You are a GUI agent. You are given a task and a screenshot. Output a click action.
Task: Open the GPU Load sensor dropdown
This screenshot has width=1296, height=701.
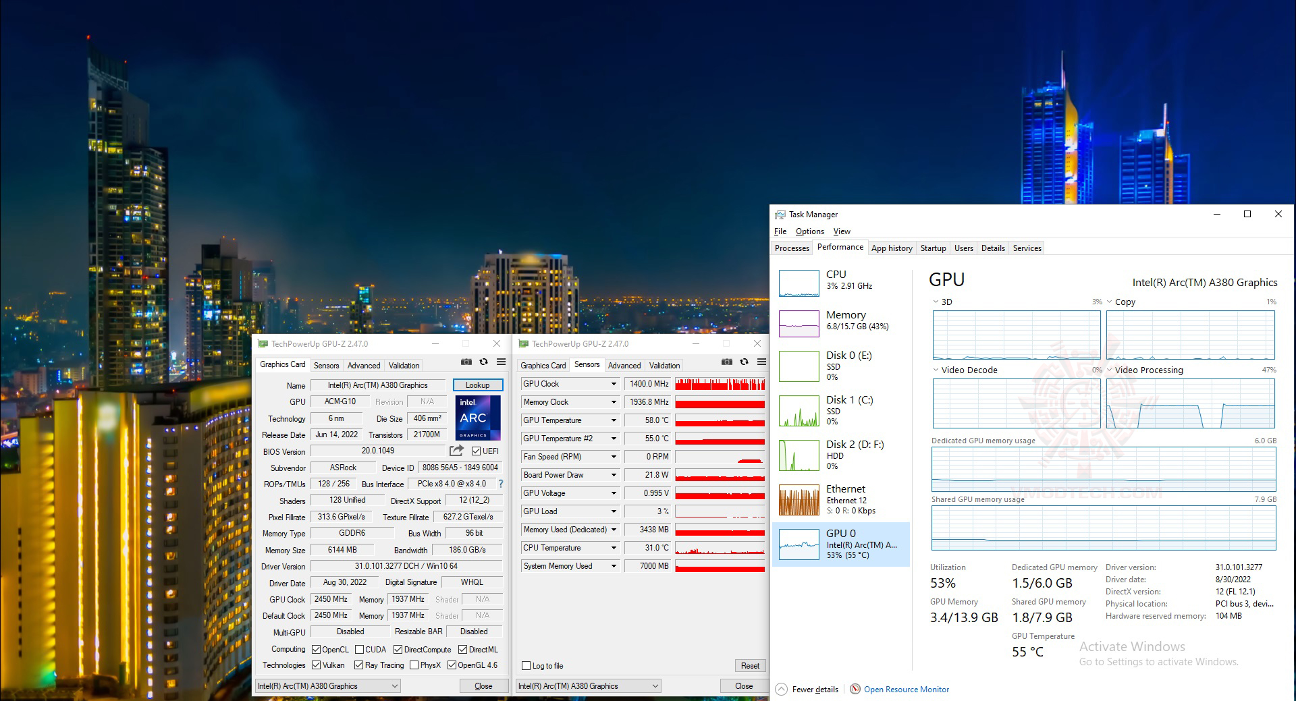[x=614, y=511]
